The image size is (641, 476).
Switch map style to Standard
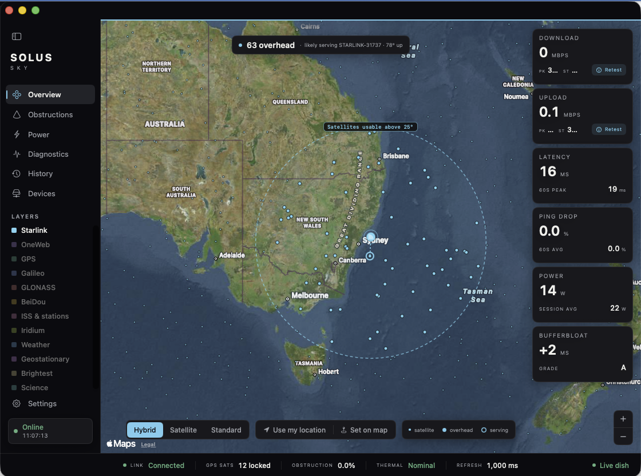click(226, 430)
